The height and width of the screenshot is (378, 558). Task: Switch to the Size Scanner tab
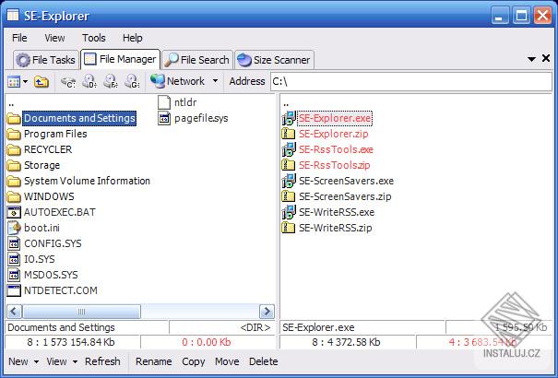point(274,60)
